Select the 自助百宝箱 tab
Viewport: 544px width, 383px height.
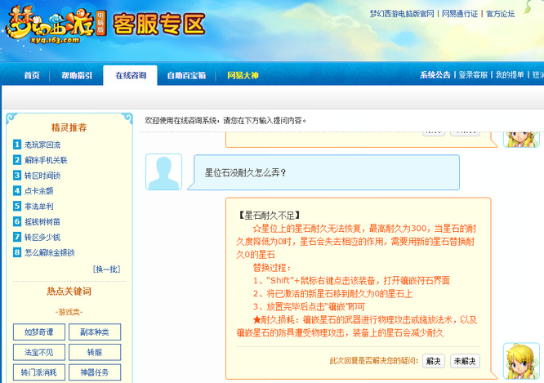(186, 76)
